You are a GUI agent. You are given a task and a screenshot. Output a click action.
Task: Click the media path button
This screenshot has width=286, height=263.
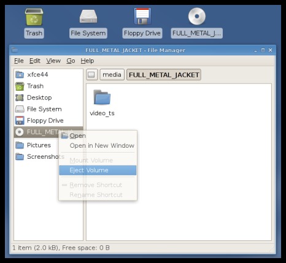pyautogui.click(x=112, y=75)
